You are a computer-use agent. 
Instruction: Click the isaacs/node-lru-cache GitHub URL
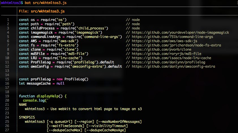[x=171, y=58]
